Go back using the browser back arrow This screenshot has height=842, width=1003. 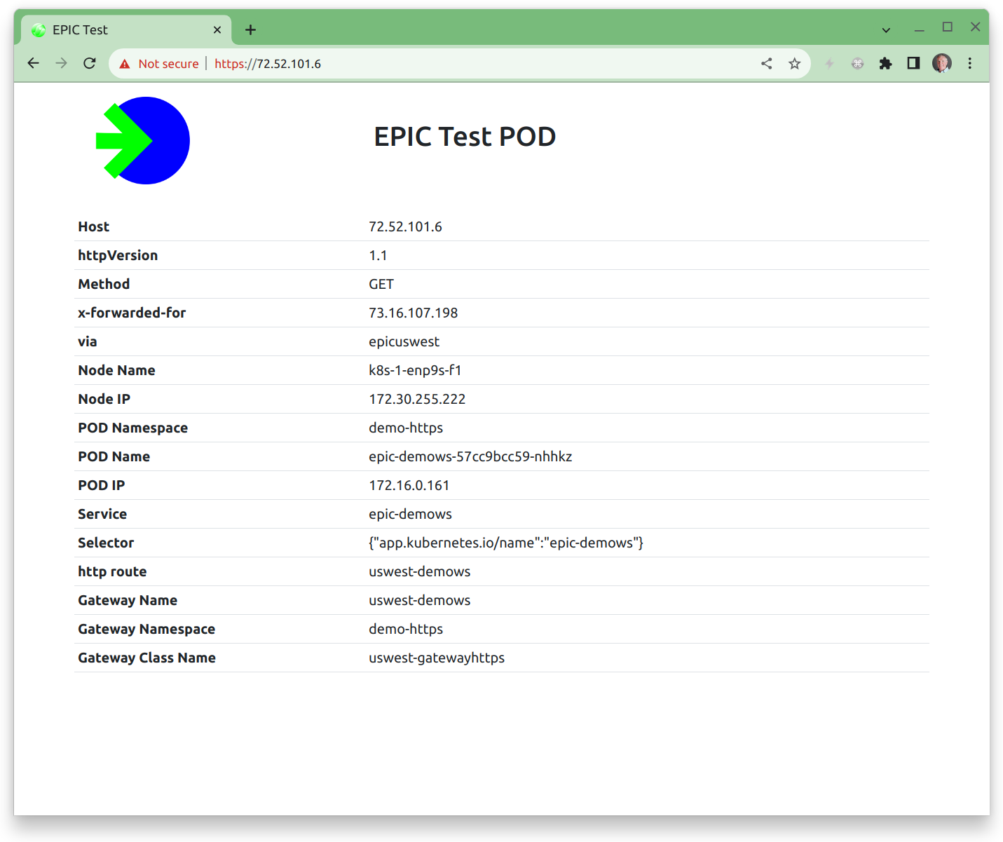[x=33, y=63]
